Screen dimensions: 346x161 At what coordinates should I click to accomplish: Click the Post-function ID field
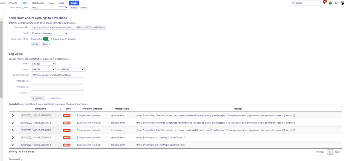pyautogui.click(x=57, y=75)
